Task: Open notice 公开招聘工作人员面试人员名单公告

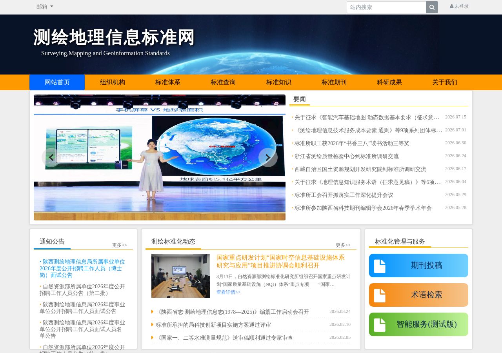Action: pyautogui.click(x=82, y=329)
